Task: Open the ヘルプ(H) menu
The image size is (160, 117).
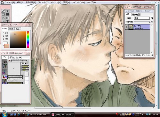Action: tap(91, 2)
